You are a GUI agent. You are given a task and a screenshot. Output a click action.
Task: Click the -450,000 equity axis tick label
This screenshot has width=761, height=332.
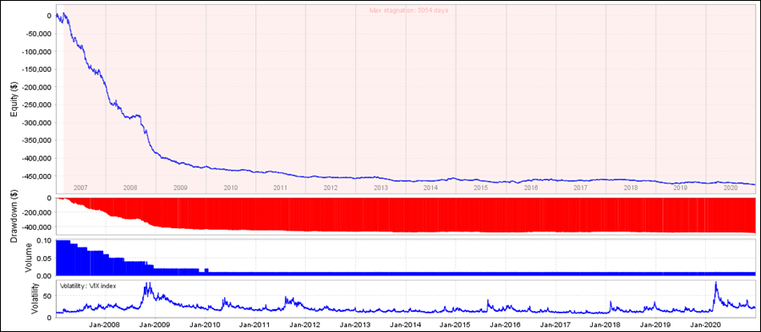[35, 177]
